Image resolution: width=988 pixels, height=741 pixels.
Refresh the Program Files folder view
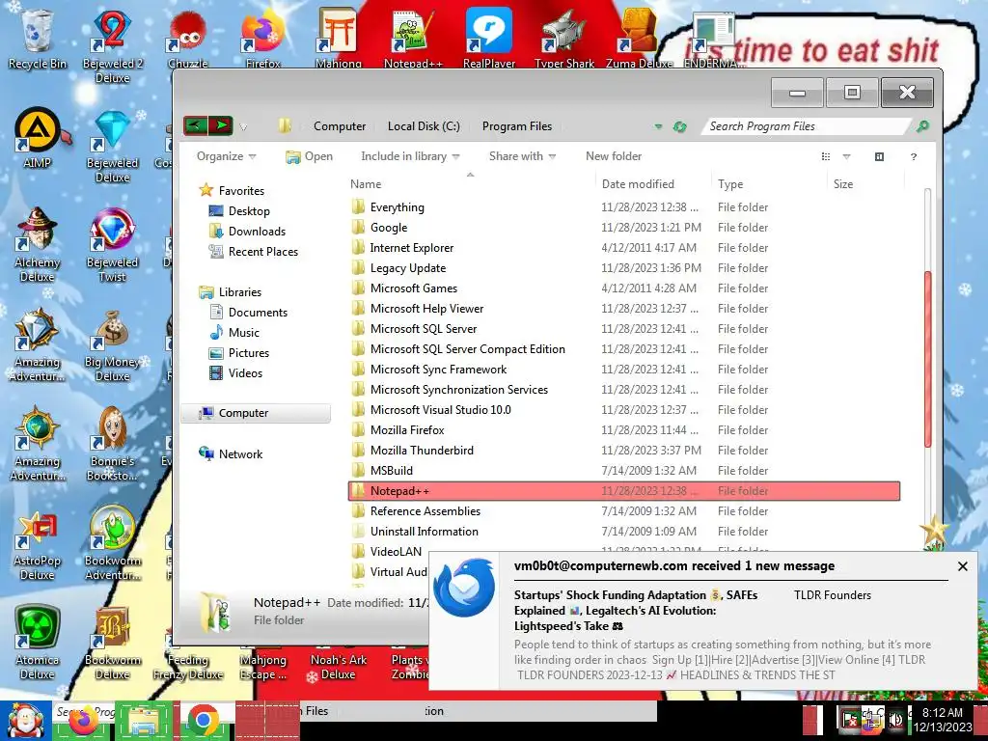click(679, 126)
